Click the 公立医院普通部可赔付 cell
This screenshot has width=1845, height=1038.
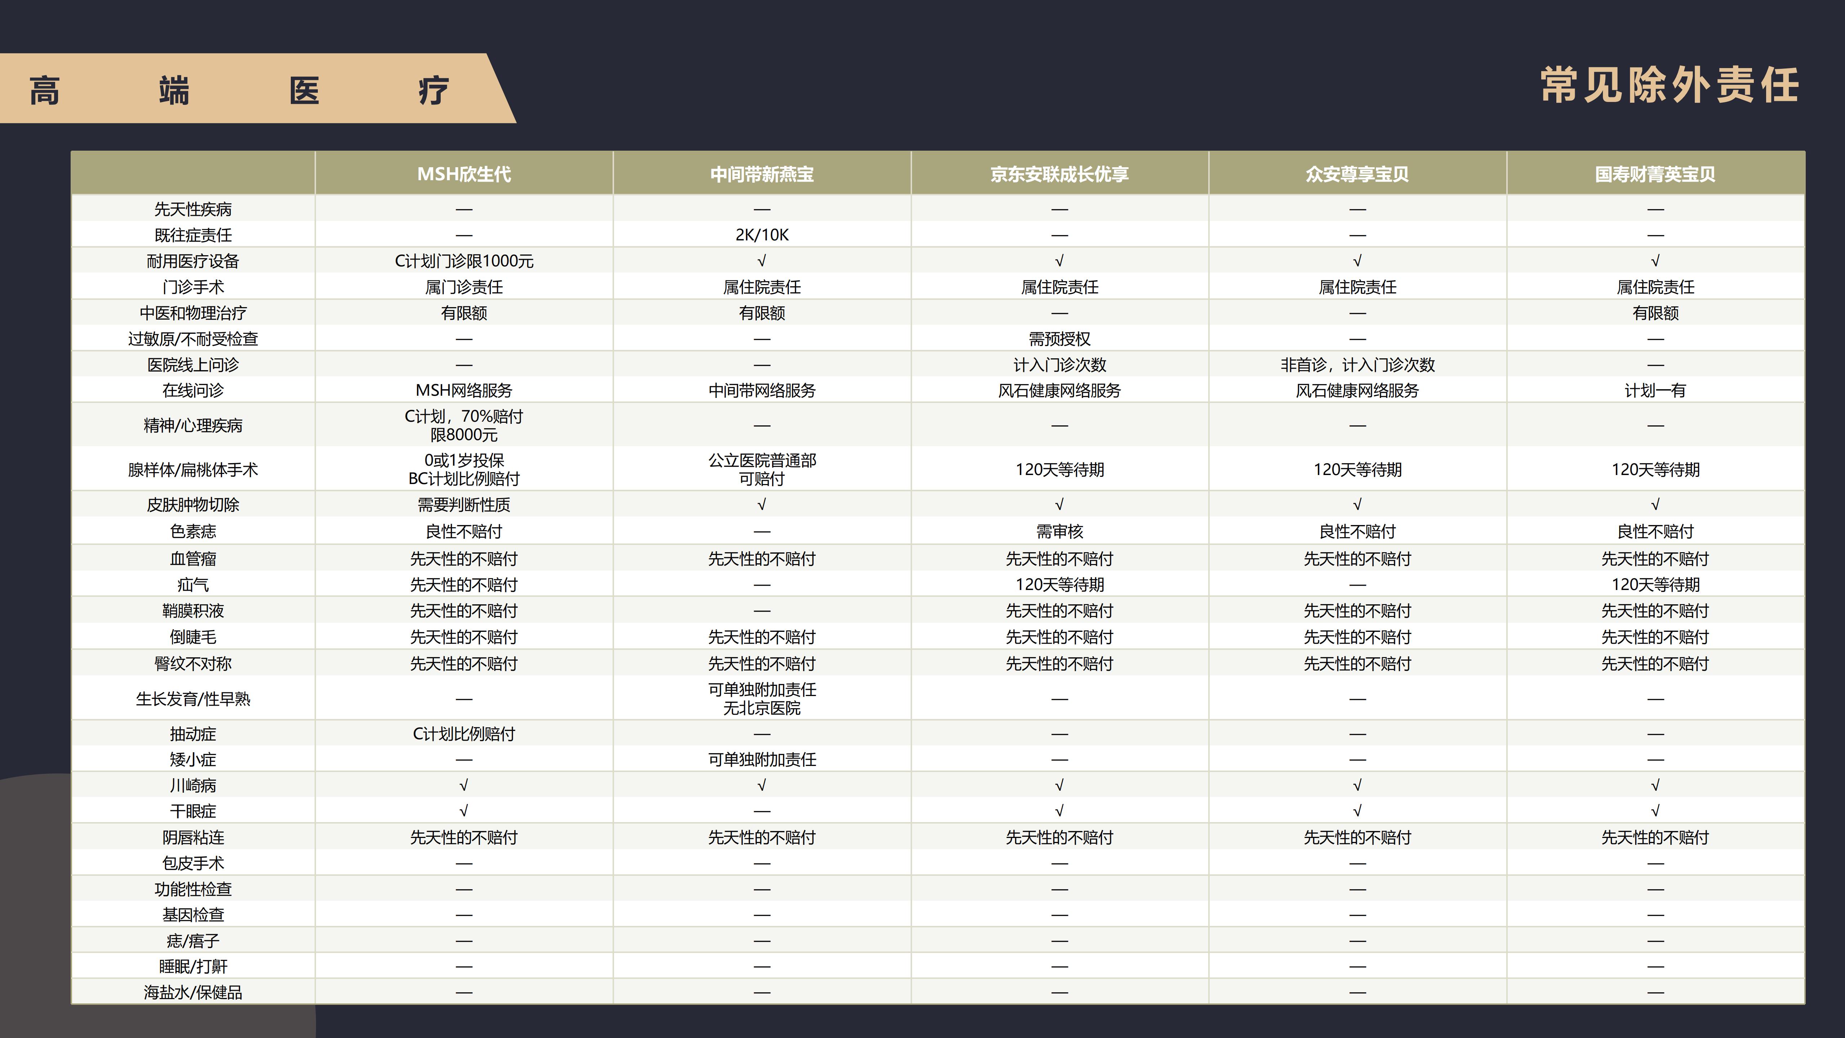(761, 469)
